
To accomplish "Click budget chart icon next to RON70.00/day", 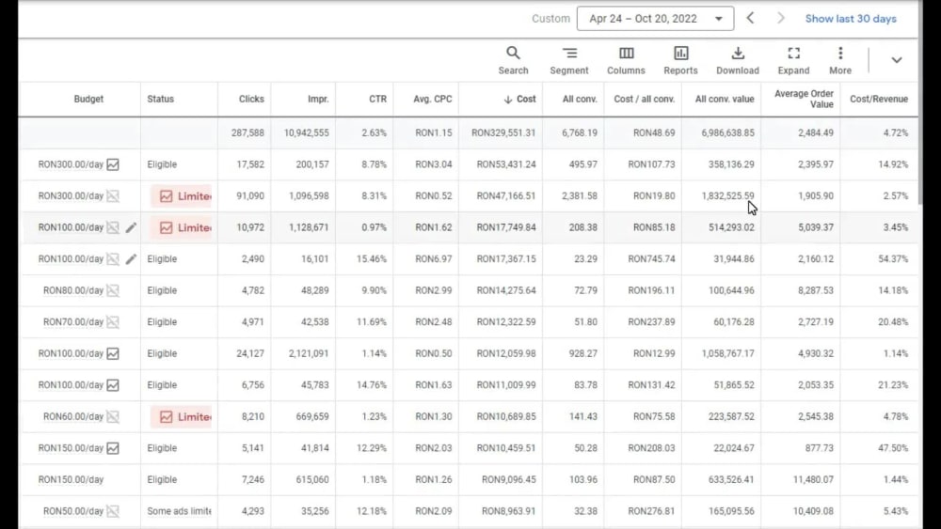I will [x=113, y=321].
